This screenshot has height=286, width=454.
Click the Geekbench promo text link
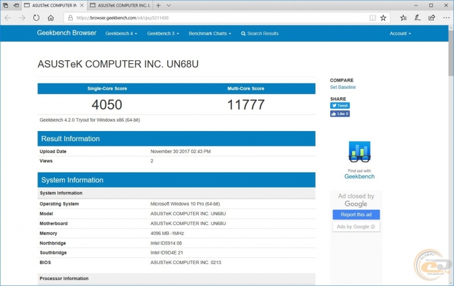pos(359,176)
